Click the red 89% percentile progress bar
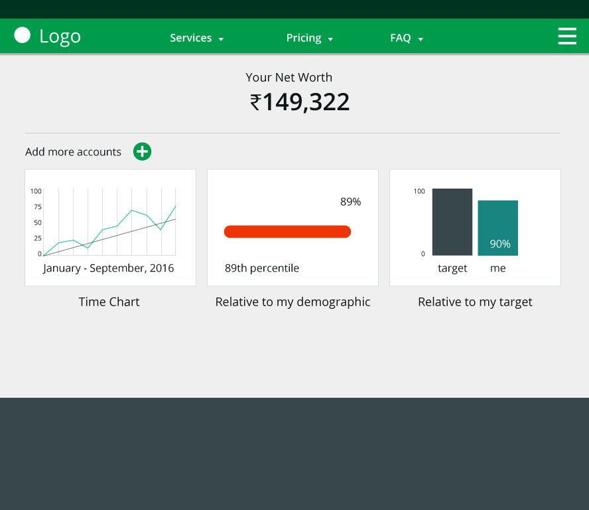This screenshot has height=510, width=589. point(287,232)
